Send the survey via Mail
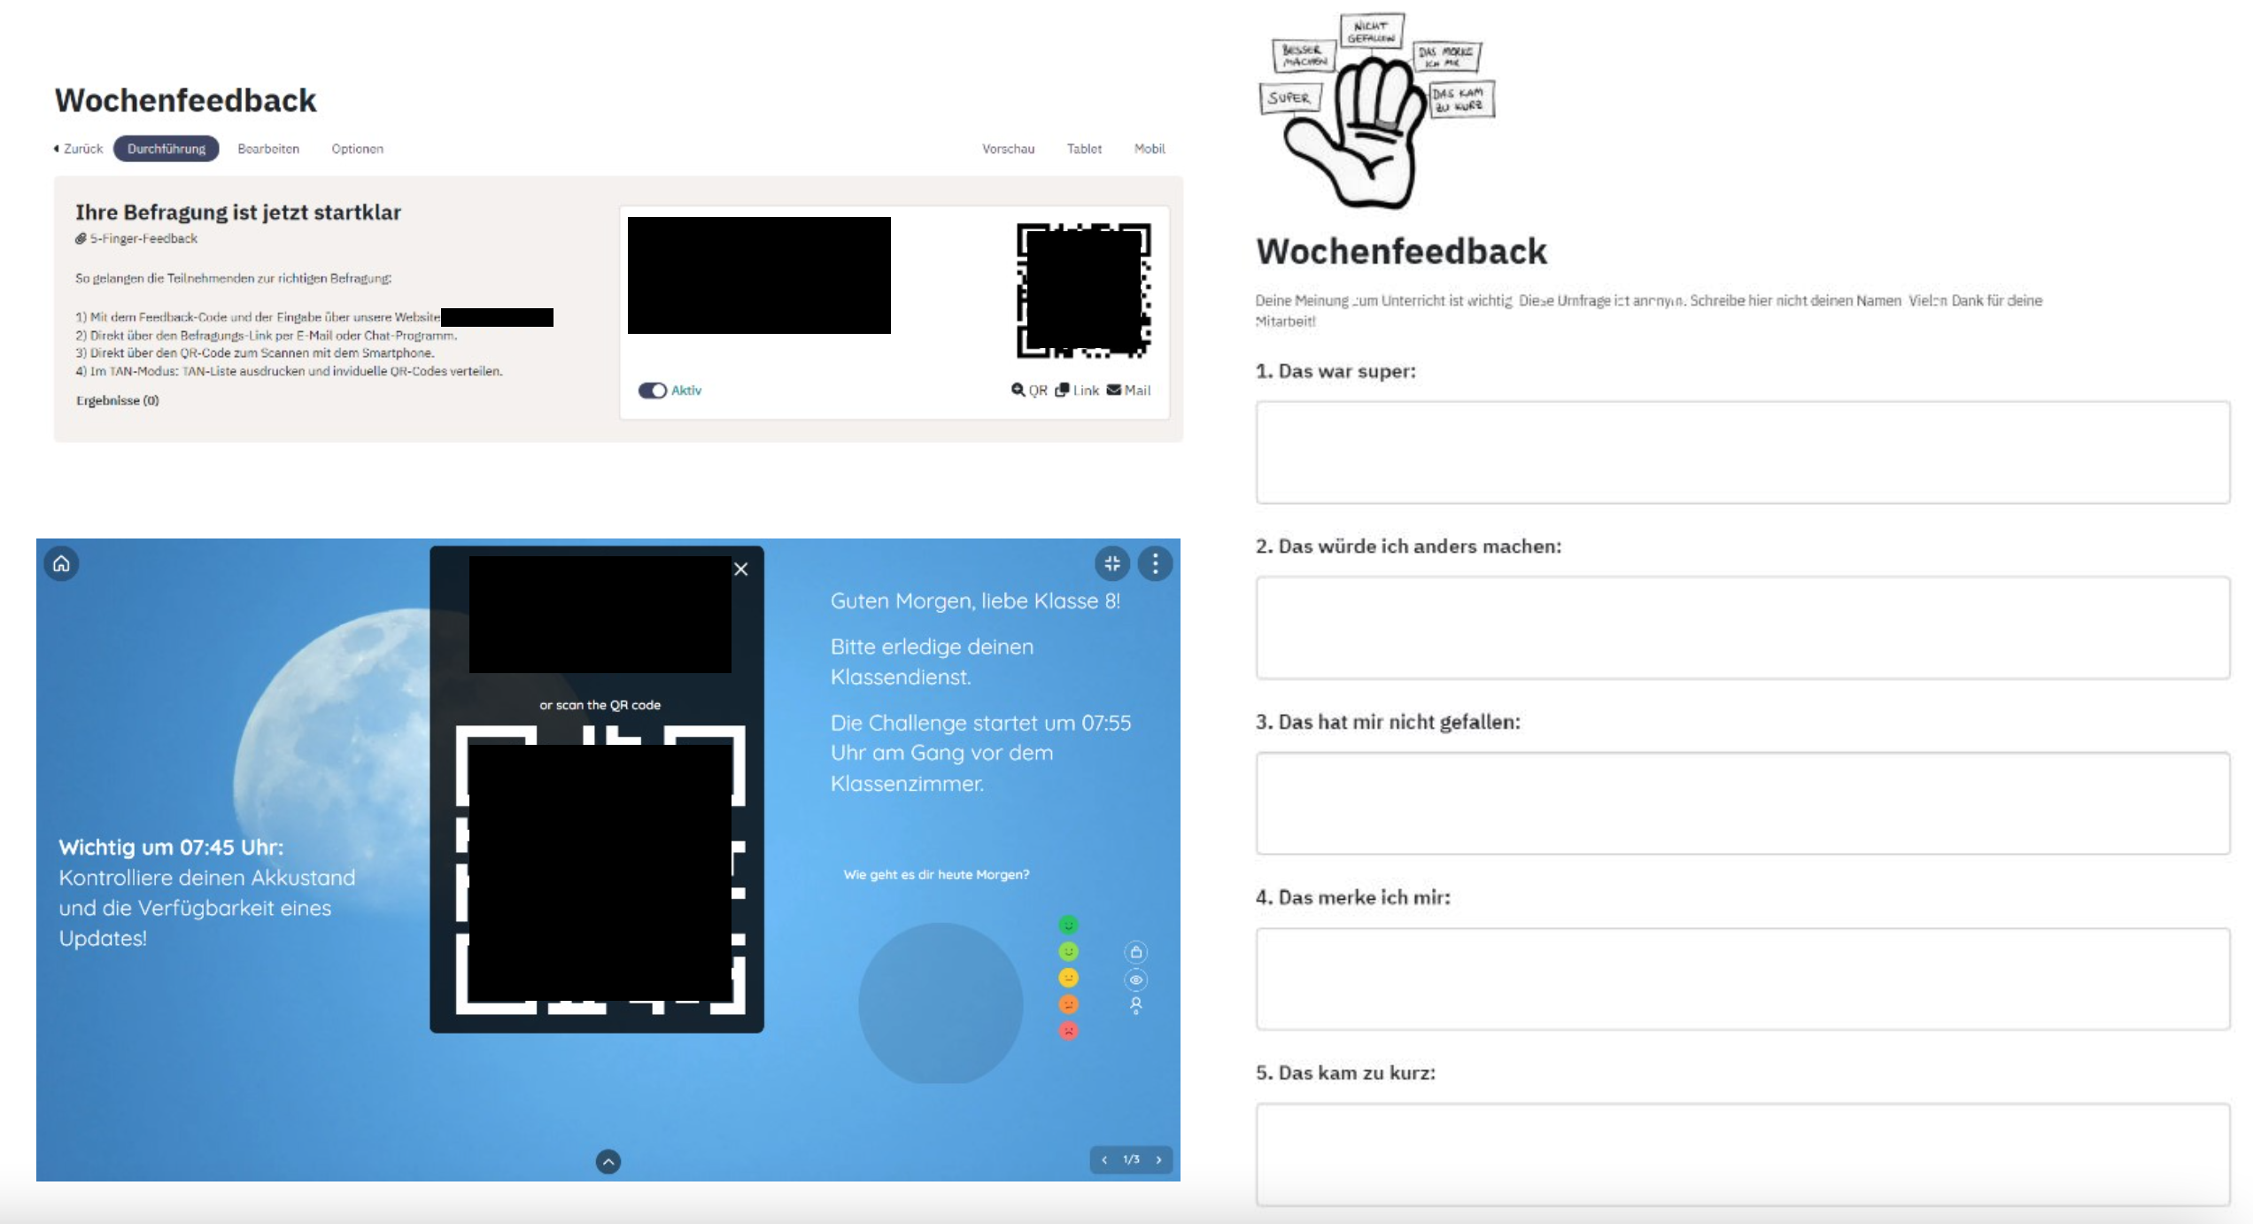This screenshot has height=1224, width=2253. 1128,390
